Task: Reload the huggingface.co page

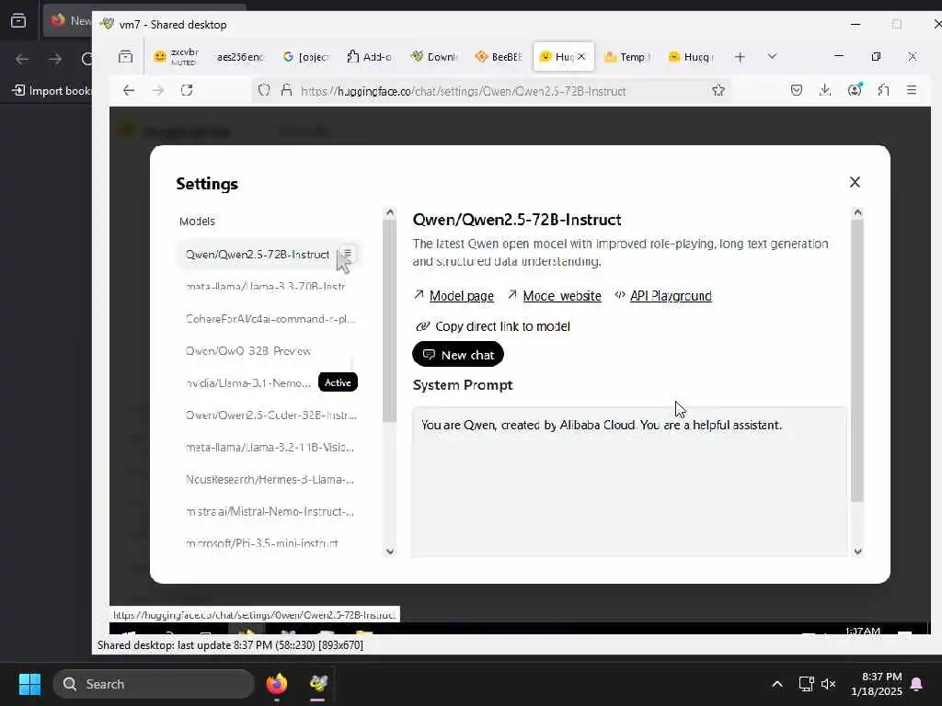Action: coord(187,91)
